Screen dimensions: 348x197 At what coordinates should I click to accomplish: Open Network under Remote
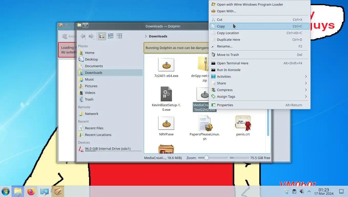click(110, 114)
